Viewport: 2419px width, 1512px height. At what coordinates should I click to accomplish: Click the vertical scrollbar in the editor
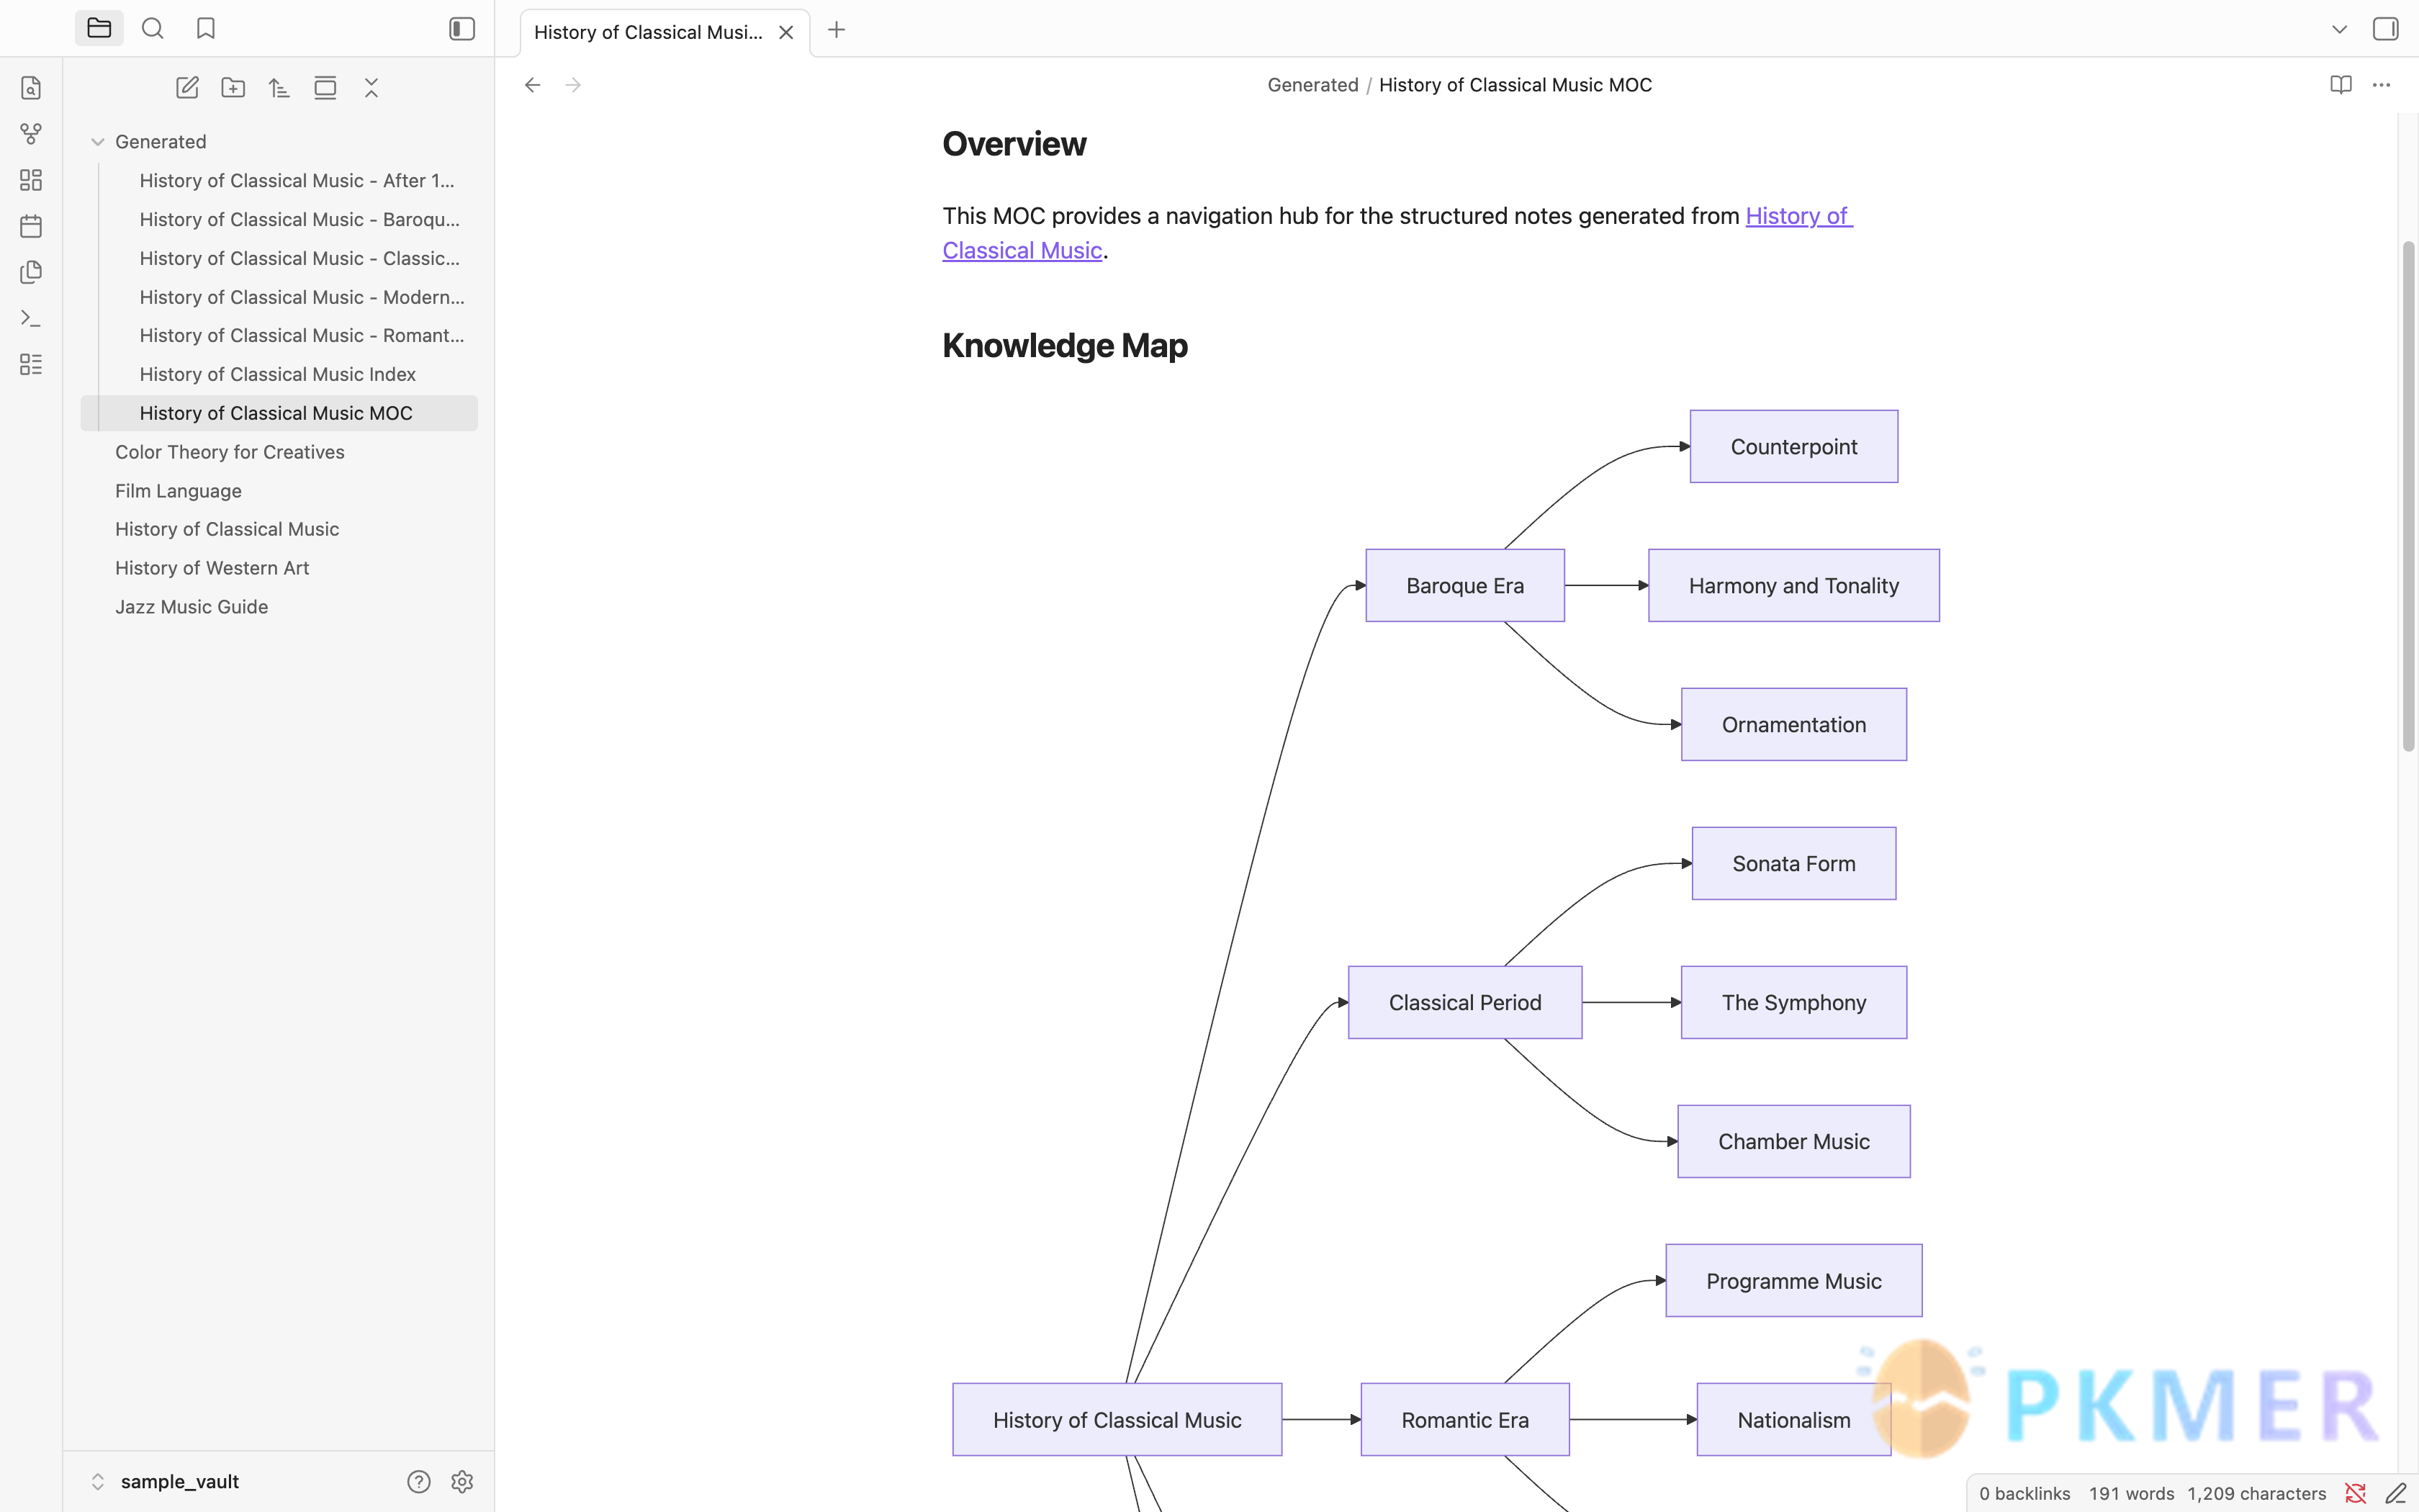pos(2408,495)
